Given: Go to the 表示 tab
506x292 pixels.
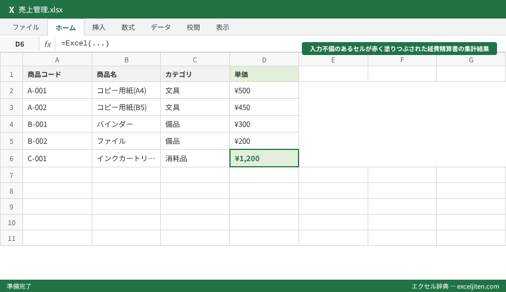Looking at the screenshot, I should [223, 28].
